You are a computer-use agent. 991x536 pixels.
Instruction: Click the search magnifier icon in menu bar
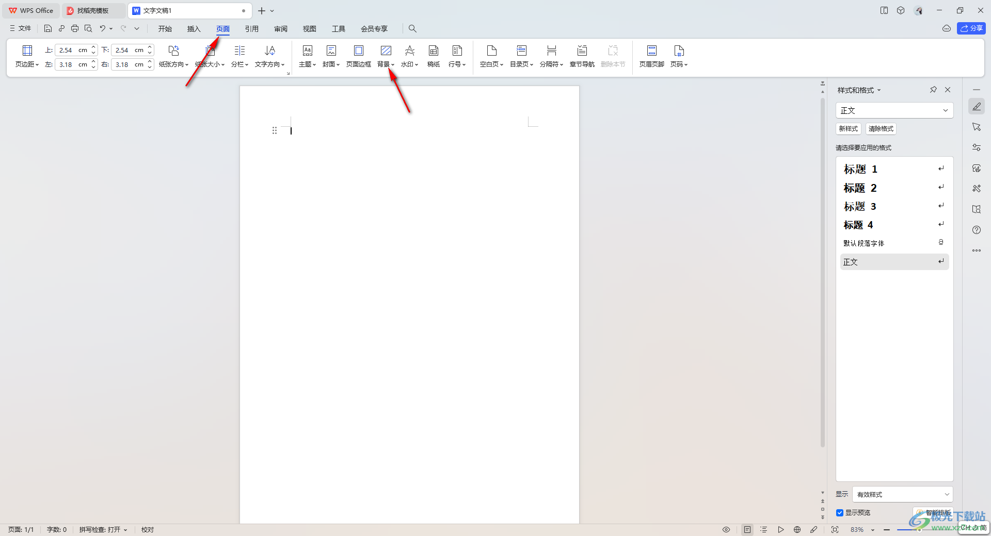click(412, 28)
